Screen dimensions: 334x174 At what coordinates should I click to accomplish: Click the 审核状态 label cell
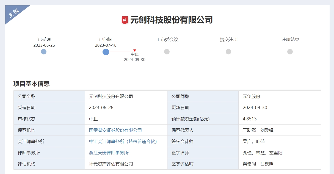(49, 119)
